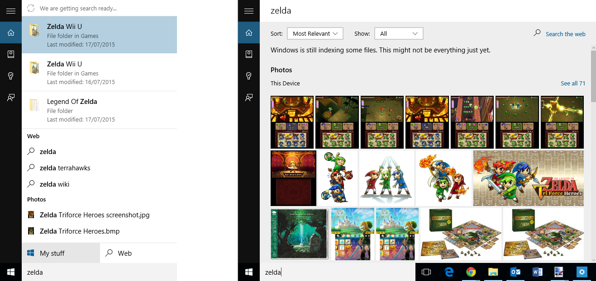Select web suggestion zelda terrahawks

click(99, 168)
